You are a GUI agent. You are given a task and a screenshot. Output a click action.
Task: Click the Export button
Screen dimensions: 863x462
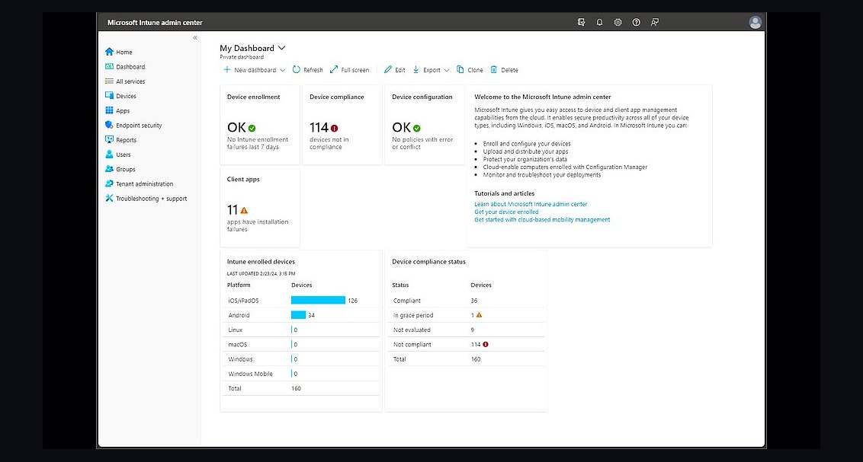427,70
